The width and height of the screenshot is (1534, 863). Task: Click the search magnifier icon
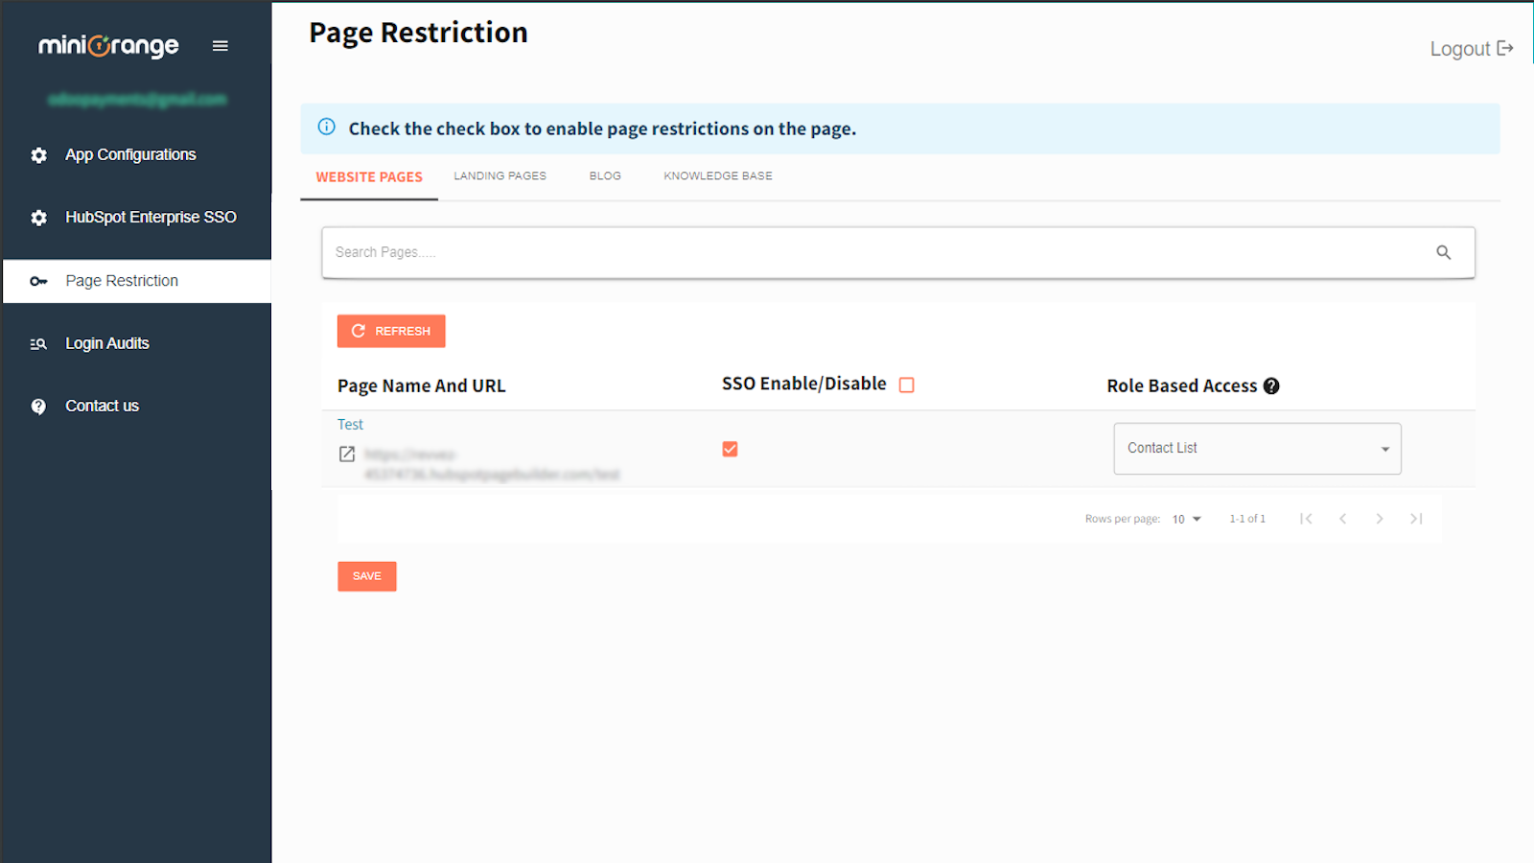1443,252
